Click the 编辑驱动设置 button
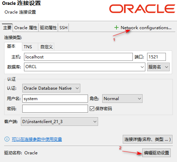 156,153
